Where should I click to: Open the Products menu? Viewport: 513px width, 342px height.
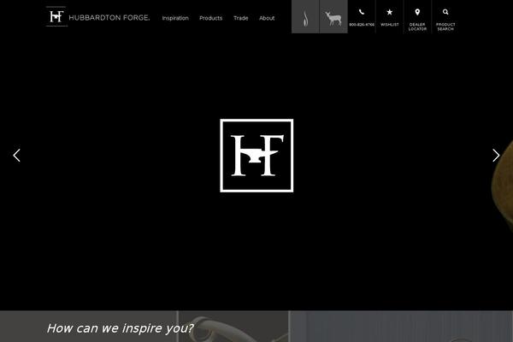click(x=210, y=18)
